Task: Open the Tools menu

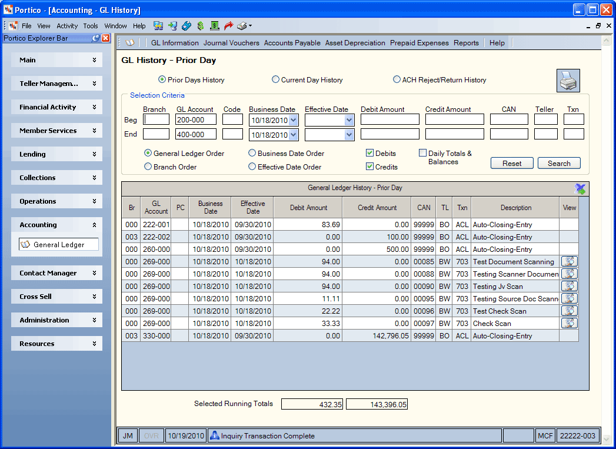Action: 91,26
